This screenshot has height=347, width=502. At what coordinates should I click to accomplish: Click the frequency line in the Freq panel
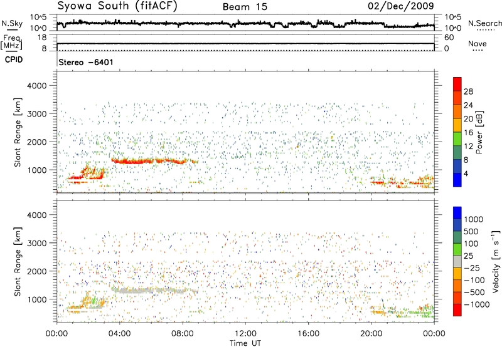click(x=245, y=43)
